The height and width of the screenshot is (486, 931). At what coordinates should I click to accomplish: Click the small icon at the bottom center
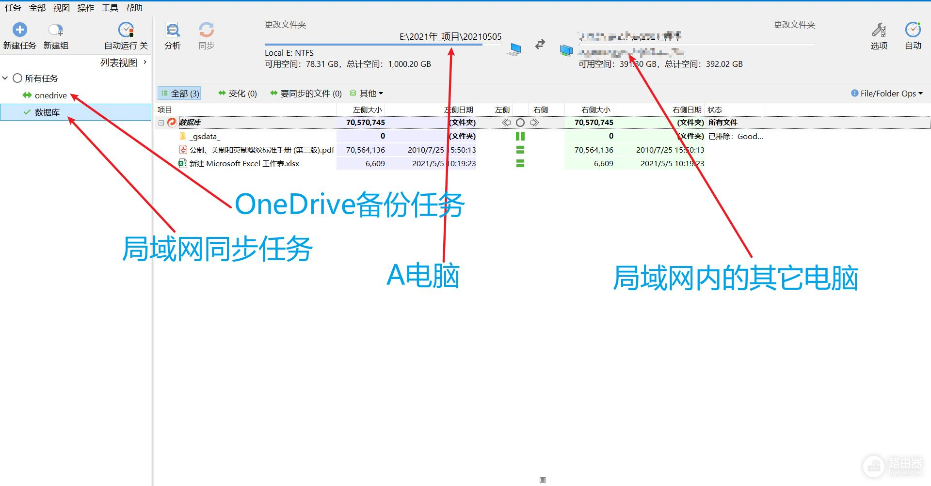click(x=543, y=480)
